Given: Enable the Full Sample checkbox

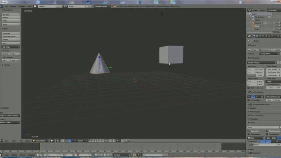Looking at the screenshot, I should 249,100.
